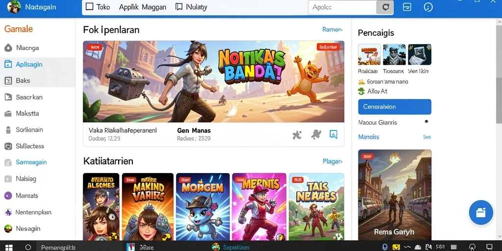Expand the Ramer link beside Fok ipenlaran
Viewport: 502px width, 251px height.
pos(332,30)
